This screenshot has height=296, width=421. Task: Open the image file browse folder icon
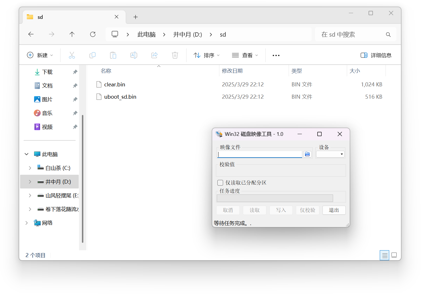coord(307,154)
